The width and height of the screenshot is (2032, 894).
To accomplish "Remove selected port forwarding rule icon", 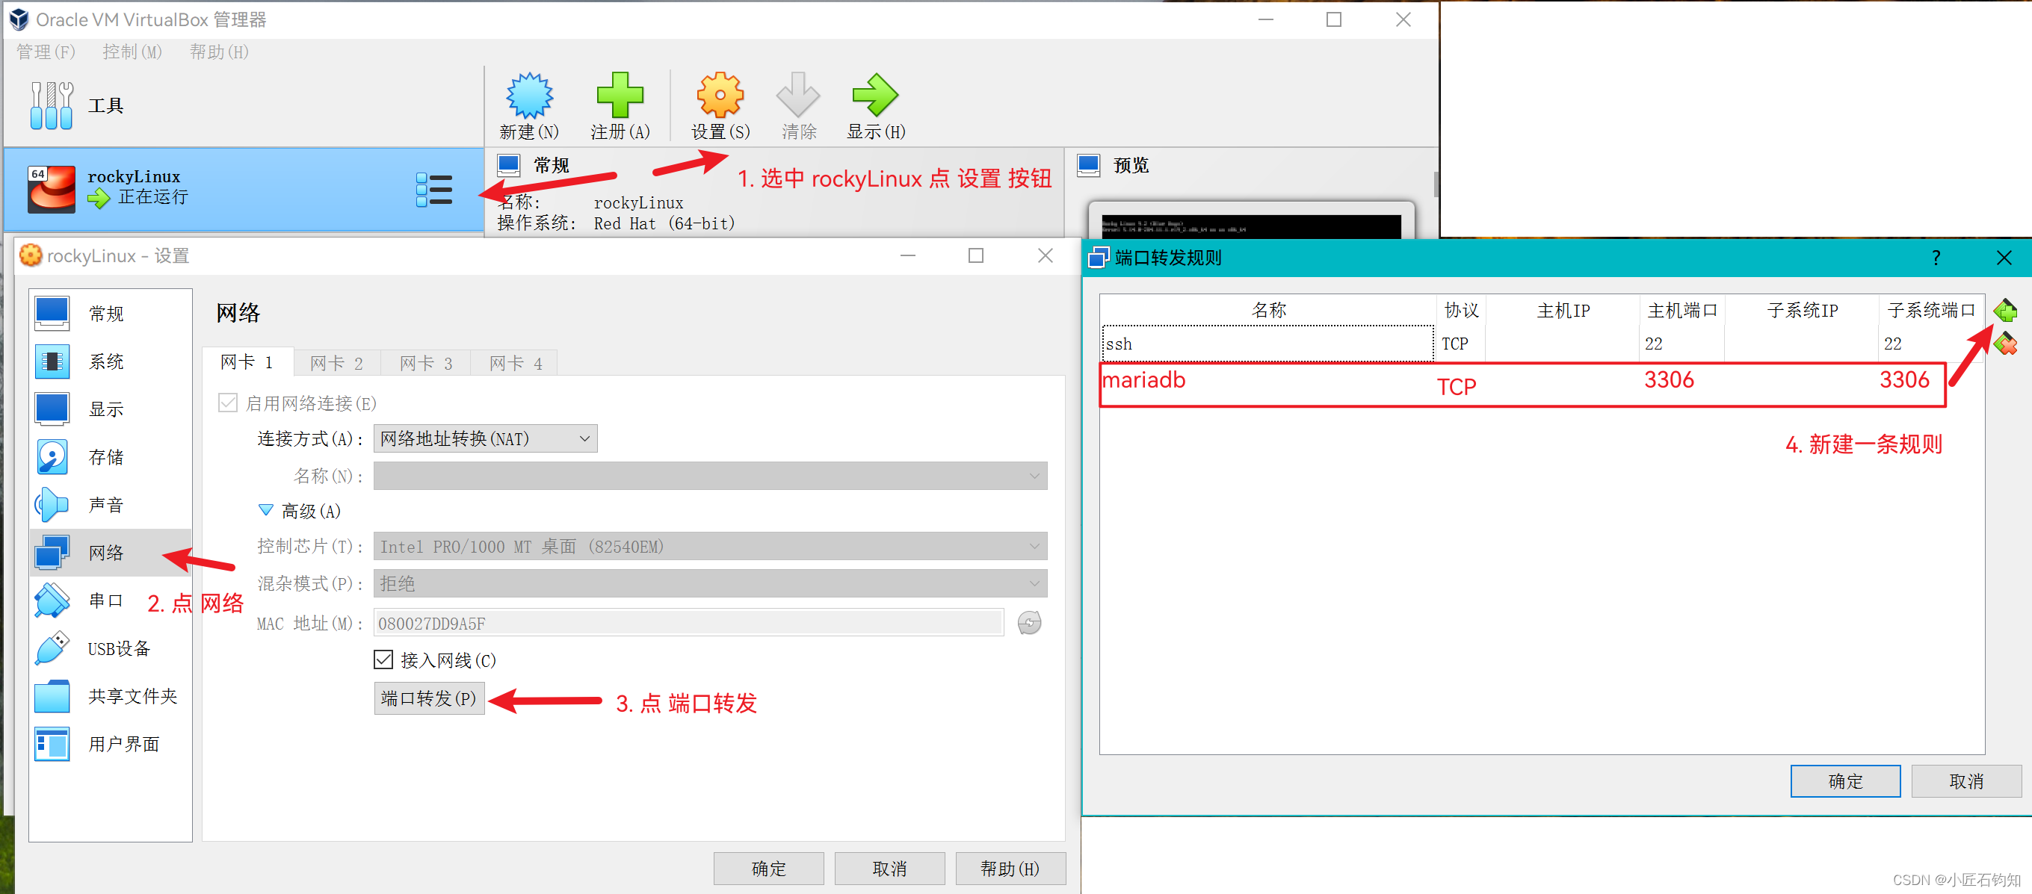I will tap(2004, 344).
